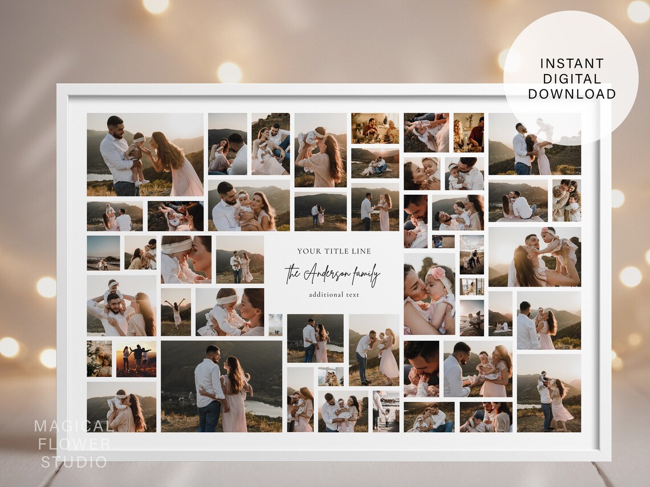The height and width of the screenshot is (487, 650).
Task: Click the 'additional text' caption
Action: (x=334, y=294)
